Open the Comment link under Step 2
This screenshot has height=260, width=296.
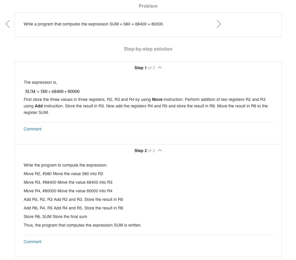(x=33, y=242)
